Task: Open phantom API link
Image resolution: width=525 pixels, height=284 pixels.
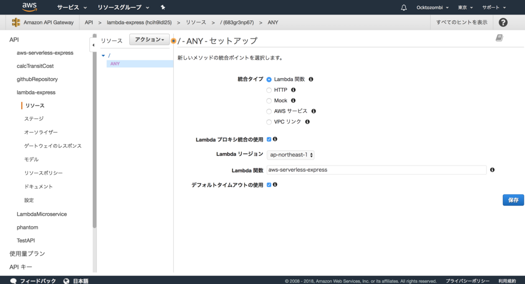Action: click(28, 228)
